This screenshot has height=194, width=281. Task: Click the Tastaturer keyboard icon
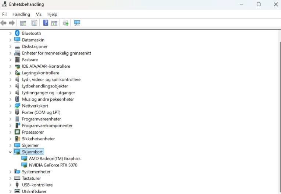coord(17,178)
